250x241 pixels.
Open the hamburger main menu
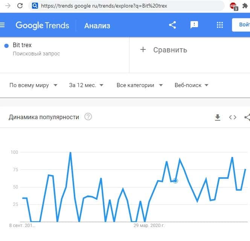tap(2, 25)
